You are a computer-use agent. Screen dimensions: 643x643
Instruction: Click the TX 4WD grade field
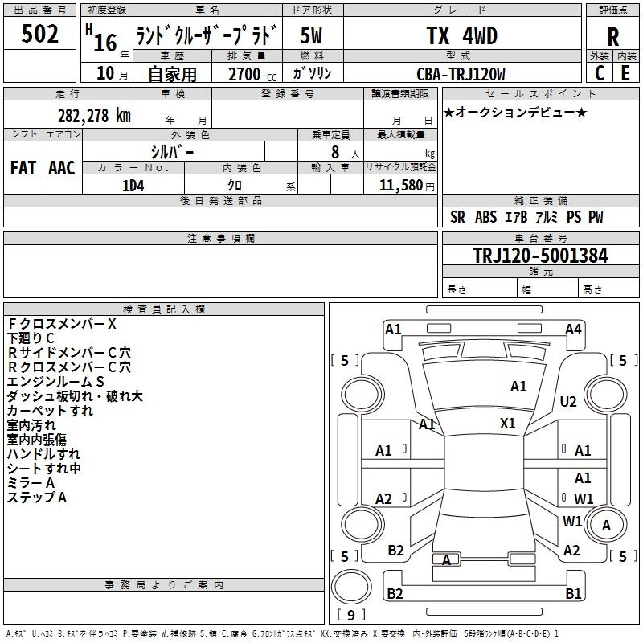pos(461,36)
